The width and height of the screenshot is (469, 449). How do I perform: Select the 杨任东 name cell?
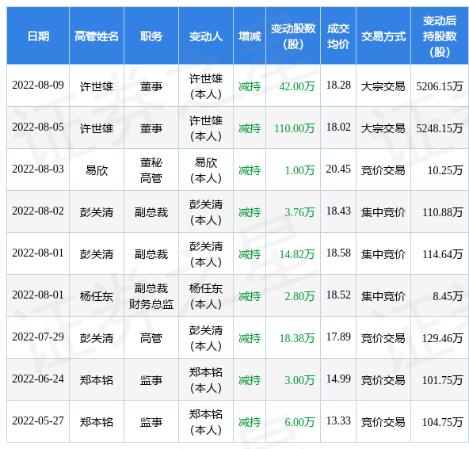tap(97, 296)
